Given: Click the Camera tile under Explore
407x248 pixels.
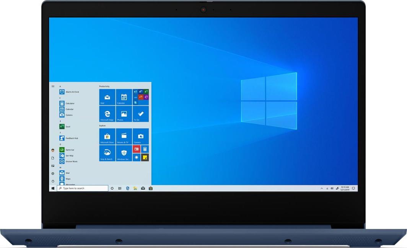Looking at the screenshot, I should click(141, 136).
